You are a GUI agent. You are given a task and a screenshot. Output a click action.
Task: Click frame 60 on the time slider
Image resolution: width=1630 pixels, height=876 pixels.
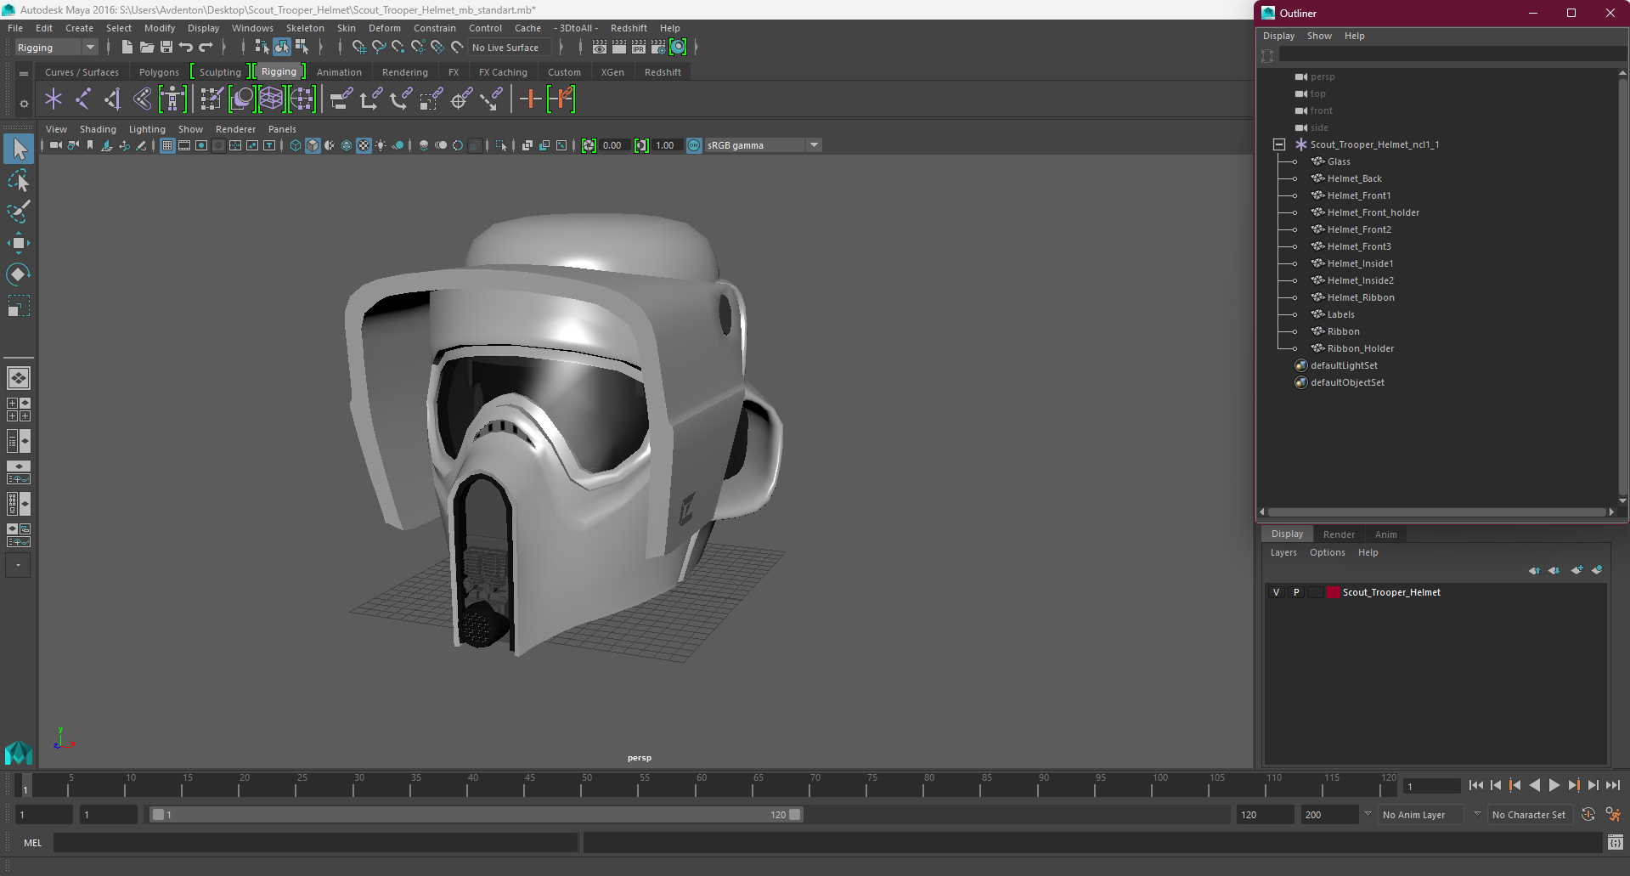tap(696, 785)
